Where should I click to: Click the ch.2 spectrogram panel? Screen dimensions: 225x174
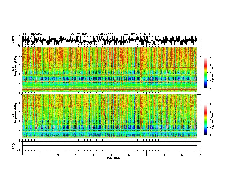pyautogui.click(x=110, y=117)
